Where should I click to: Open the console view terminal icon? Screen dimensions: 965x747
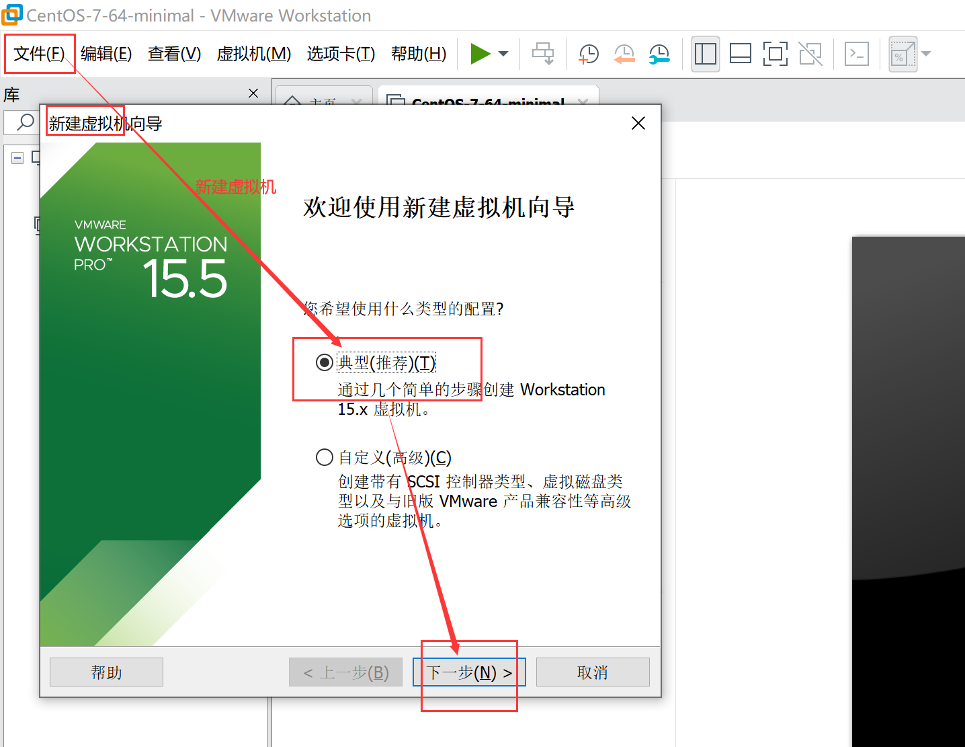tap(857, 54)
